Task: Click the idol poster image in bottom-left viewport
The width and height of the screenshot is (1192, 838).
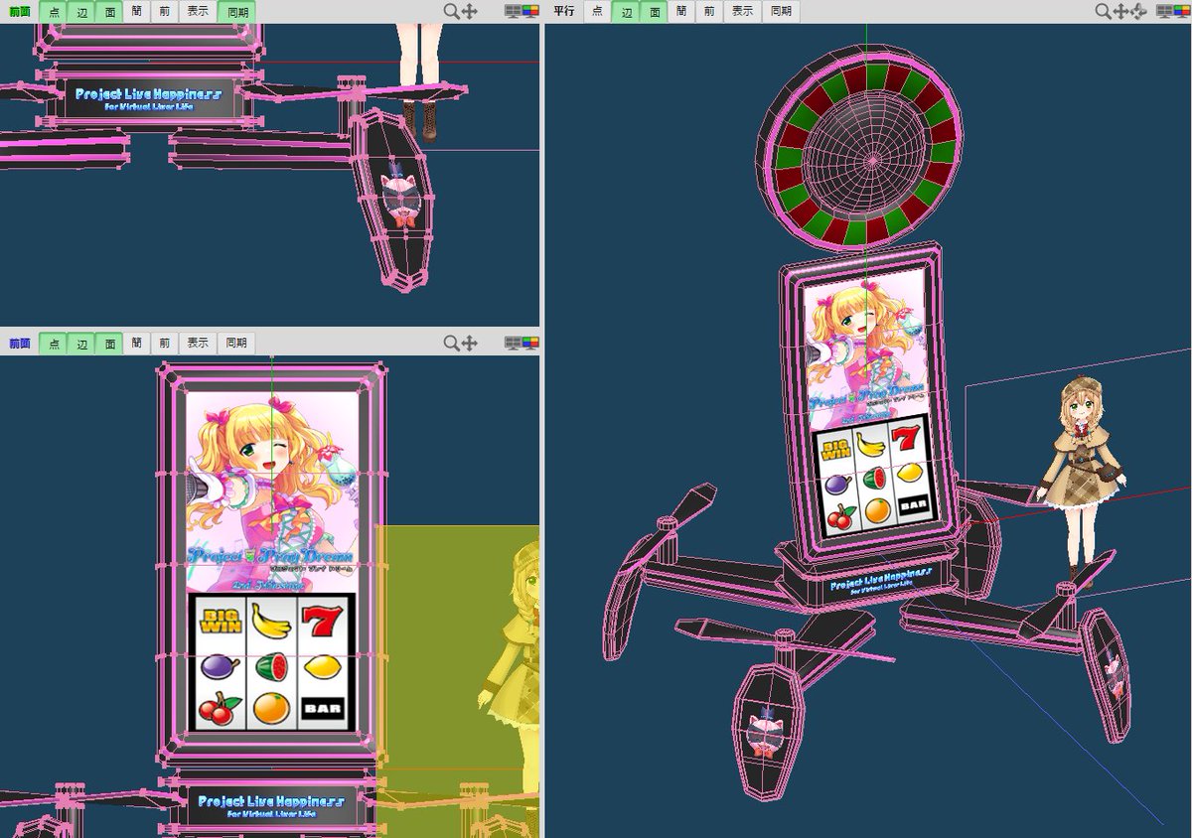Action: tap(271, 491)
